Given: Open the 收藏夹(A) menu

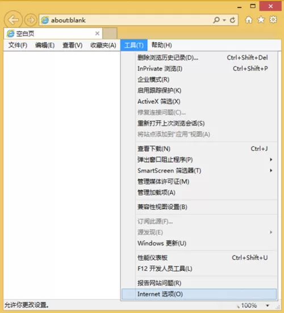Looking at the screenshot, I should coord(103,45).
